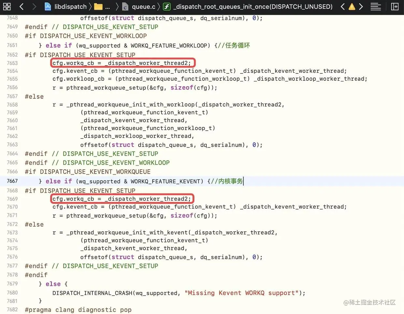Click _dispatch_kevent_worker_thread on line 7675
This screenshot has width=404, height=314.
132,249
